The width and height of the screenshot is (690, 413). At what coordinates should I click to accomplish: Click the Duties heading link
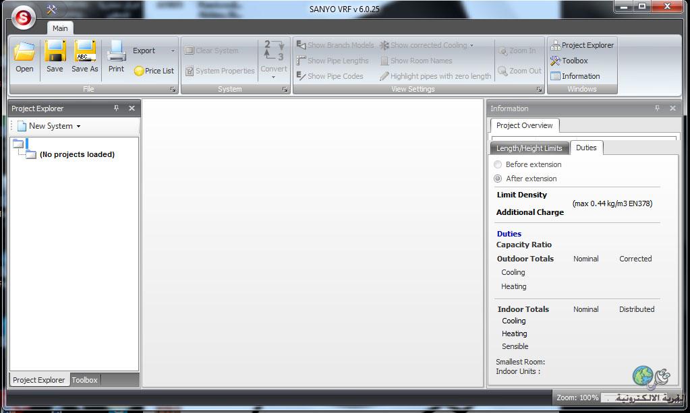coord(509,234)
